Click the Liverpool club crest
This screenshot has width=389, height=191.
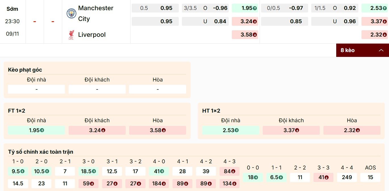click(71, 35)
